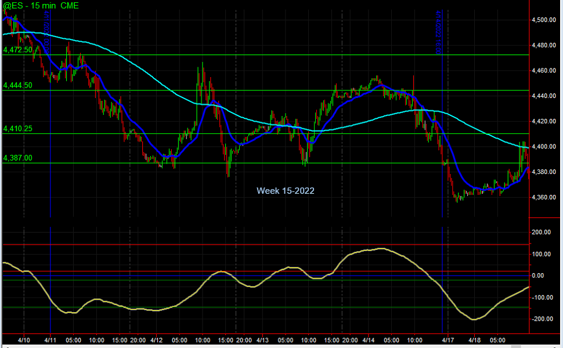Select the 4,444.50 level label

(17, 85)
